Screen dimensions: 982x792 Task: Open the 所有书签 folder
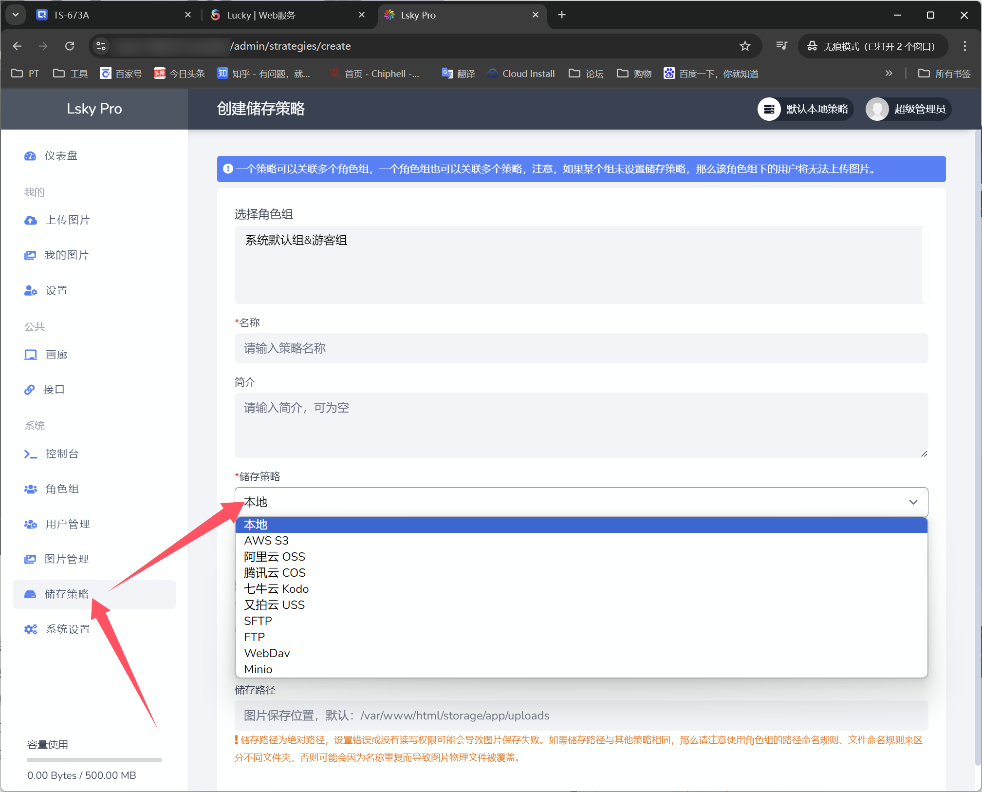coord(945,74)
